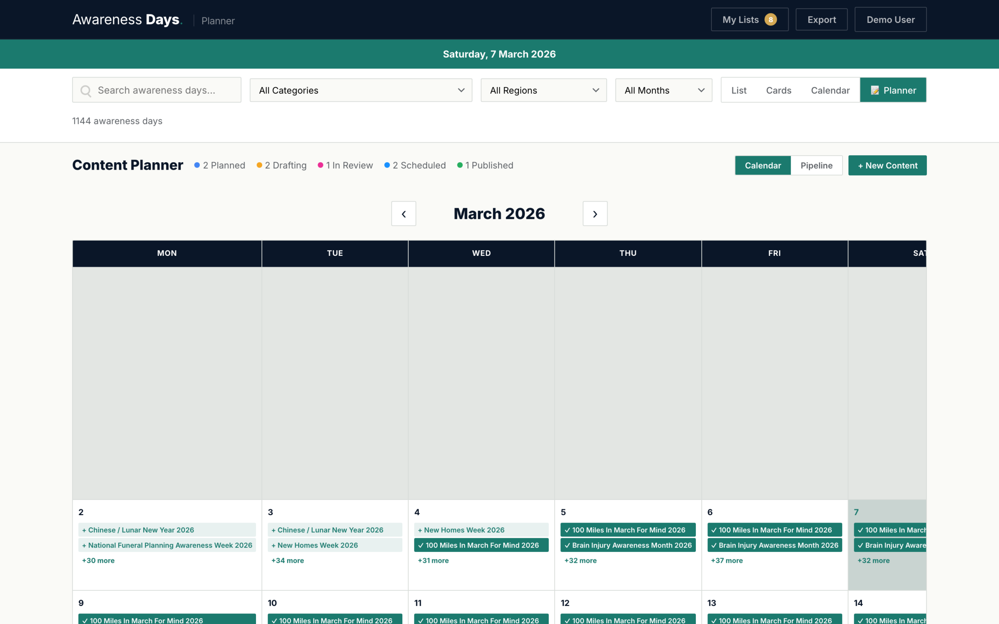Viewport: 999px width, 624px height.
Task: Click the + New Content button
Action: 887,165
